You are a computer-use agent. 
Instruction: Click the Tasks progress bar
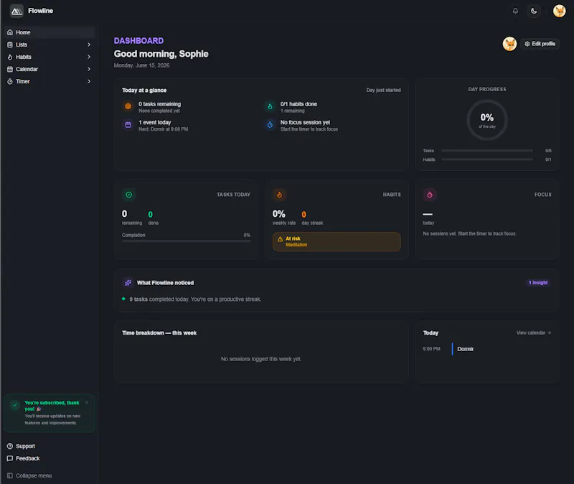click(x=487, y=151)
